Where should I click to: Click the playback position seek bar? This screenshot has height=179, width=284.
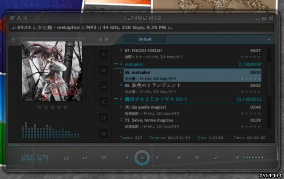tap(142, 144)
